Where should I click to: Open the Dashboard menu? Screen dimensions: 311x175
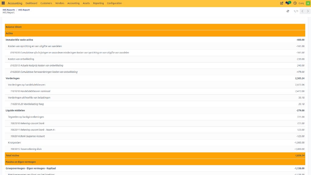coord(31,3)
